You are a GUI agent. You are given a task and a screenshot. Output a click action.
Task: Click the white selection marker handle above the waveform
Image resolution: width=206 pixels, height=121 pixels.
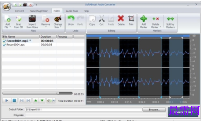coord(170,38)
